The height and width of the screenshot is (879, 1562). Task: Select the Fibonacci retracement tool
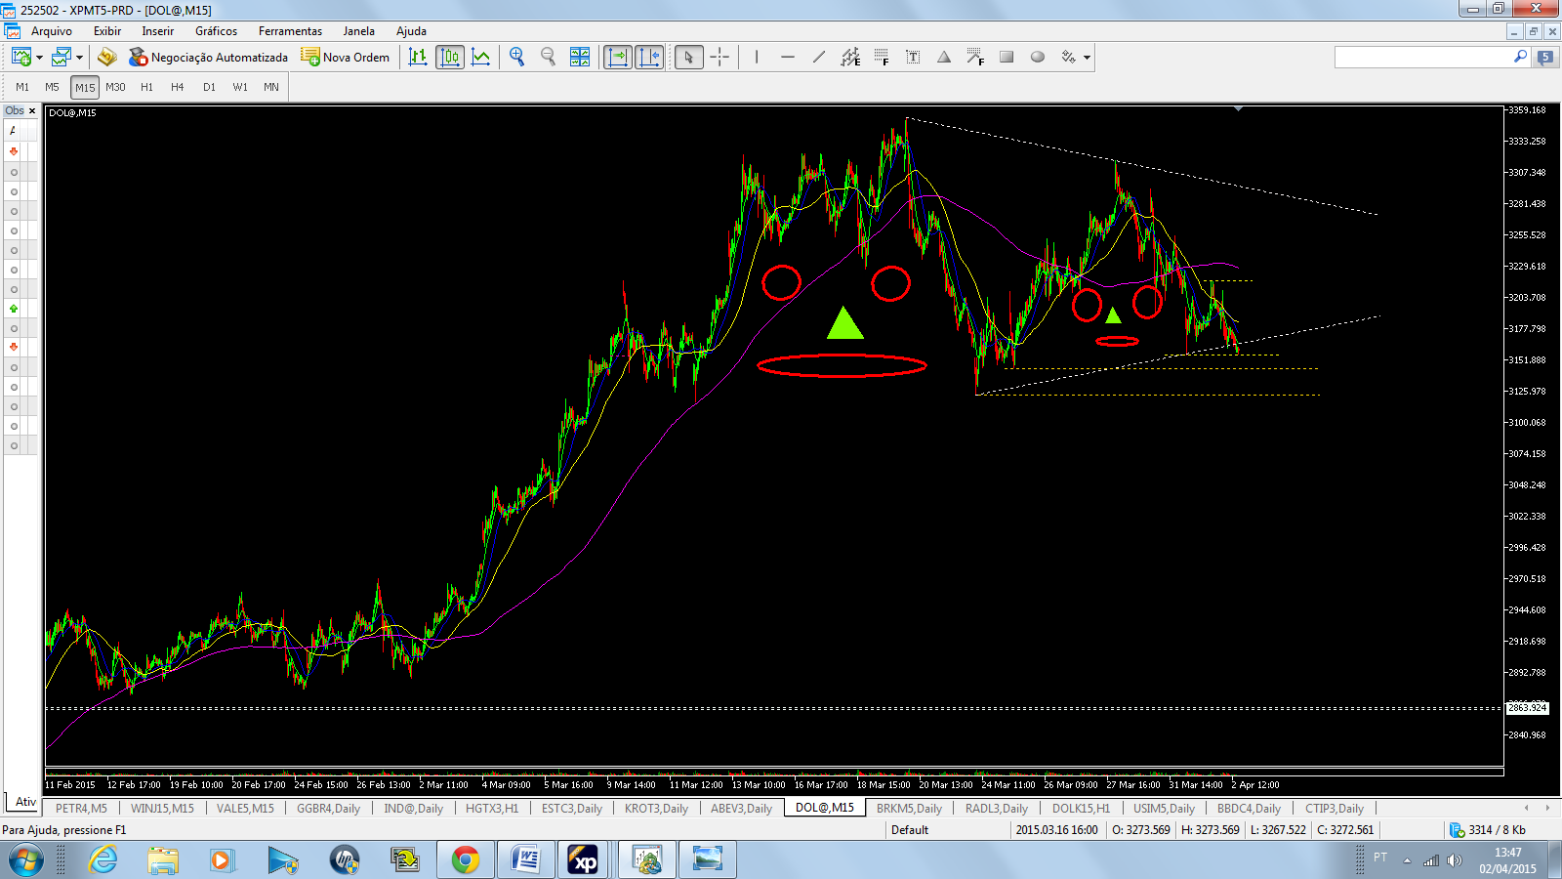coord(882,57)
